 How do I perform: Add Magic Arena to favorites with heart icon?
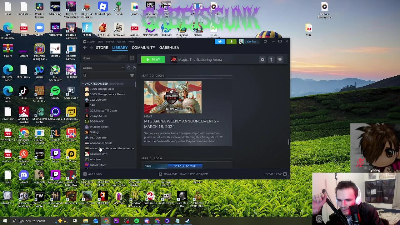coord(280,60)
